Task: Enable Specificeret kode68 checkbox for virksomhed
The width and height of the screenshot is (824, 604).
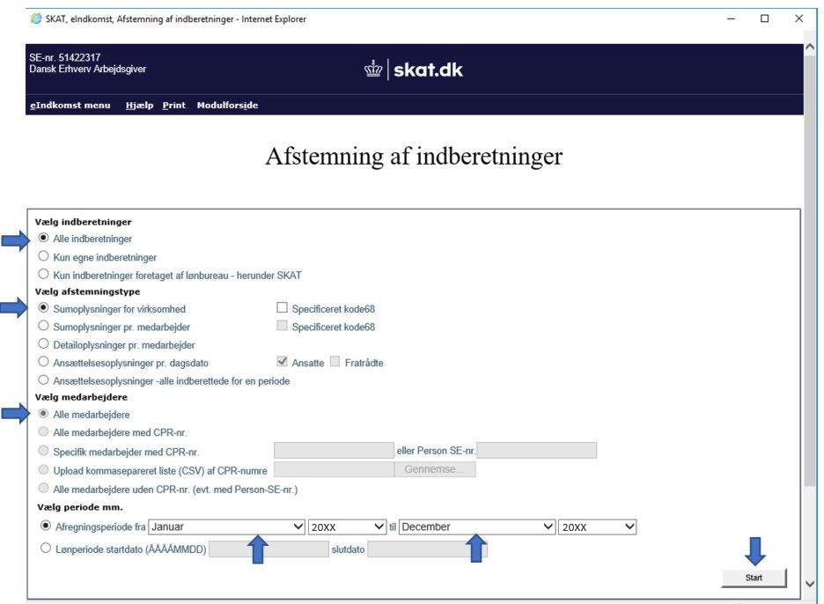Action: tap(282, 309)
